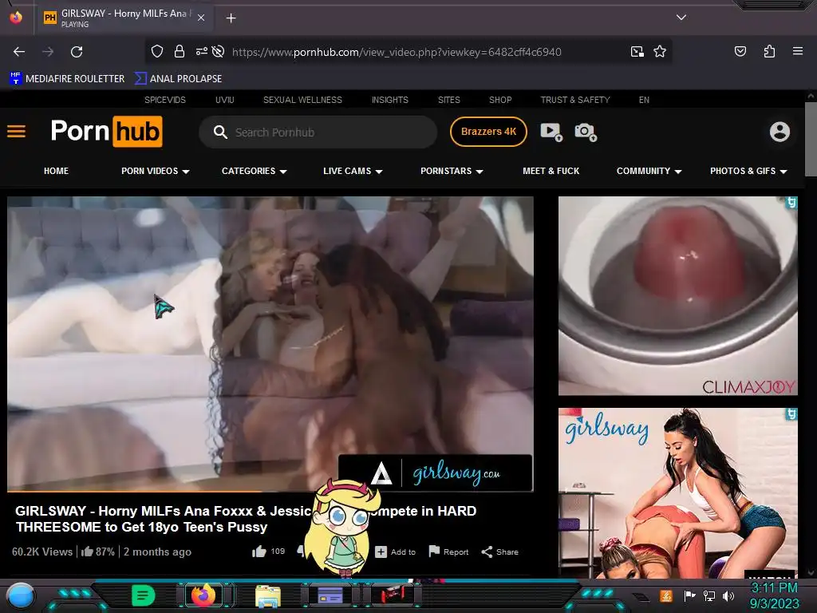This screenshot has height=613, width=817.
Task: Go back one page in browser
Action: [x=19, y=52]
